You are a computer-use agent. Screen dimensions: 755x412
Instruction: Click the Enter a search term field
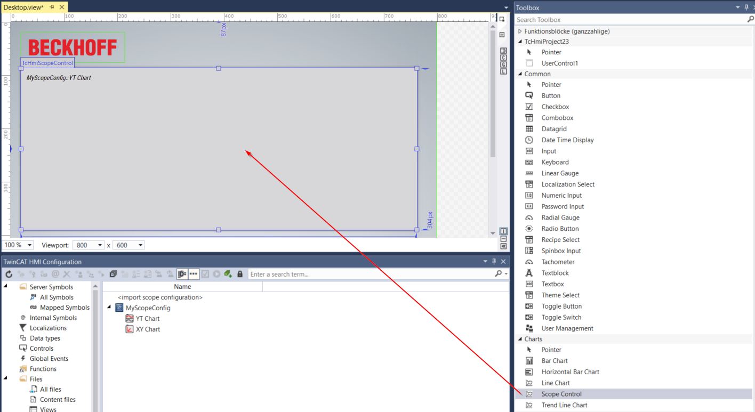pyautogui.click(x=371, y=274)
